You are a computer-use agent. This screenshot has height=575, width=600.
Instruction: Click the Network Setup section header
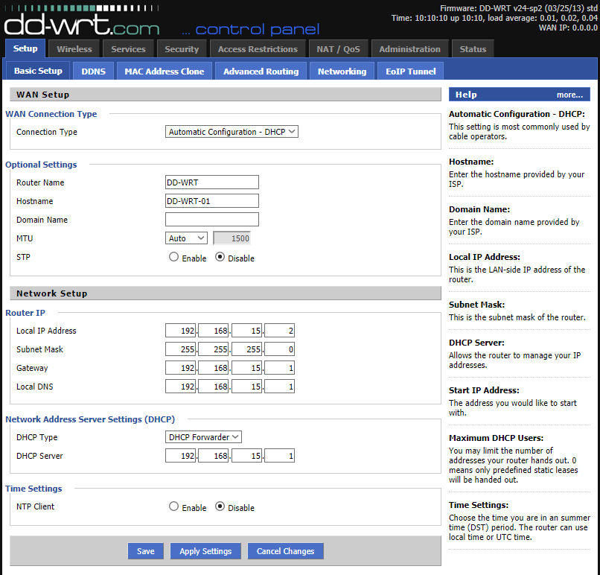coord(226,293)
